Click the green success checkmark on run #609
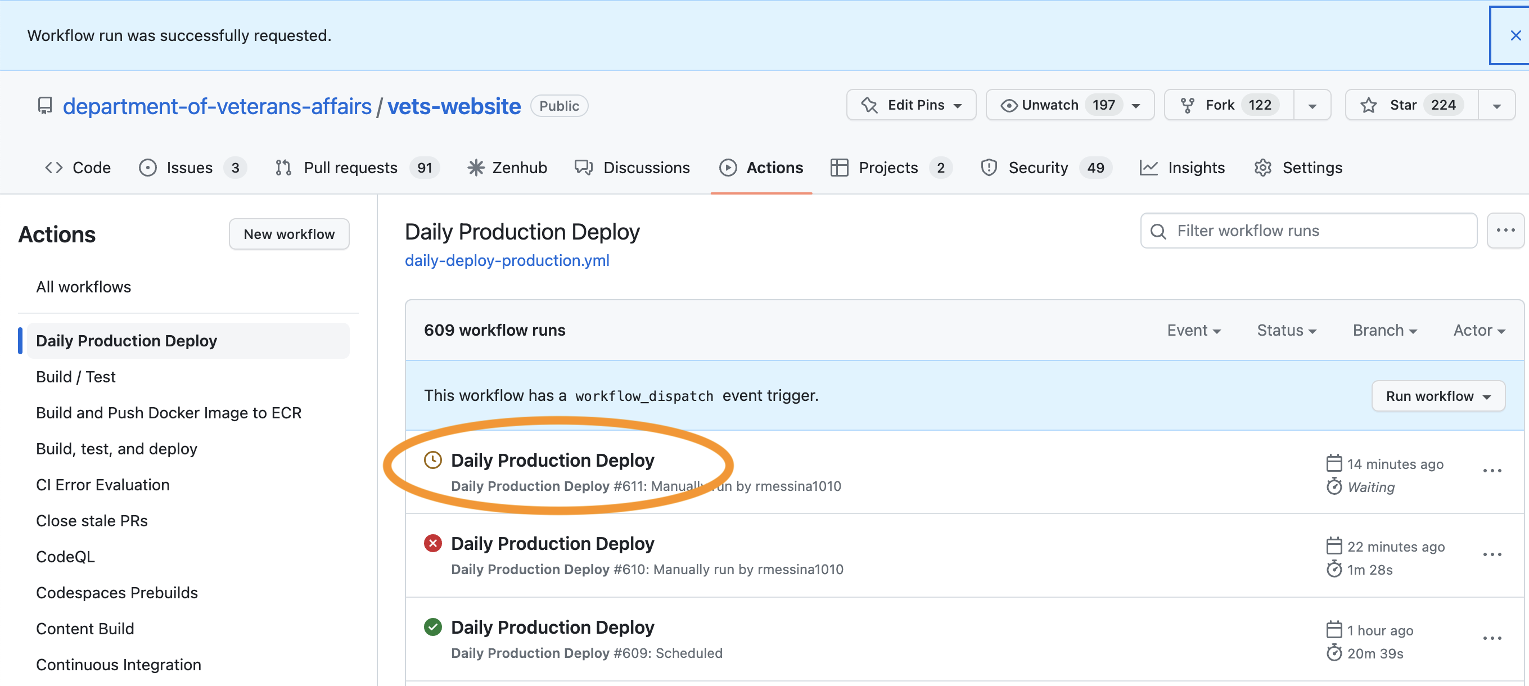 pyautogui.click(x=432, y=626)
